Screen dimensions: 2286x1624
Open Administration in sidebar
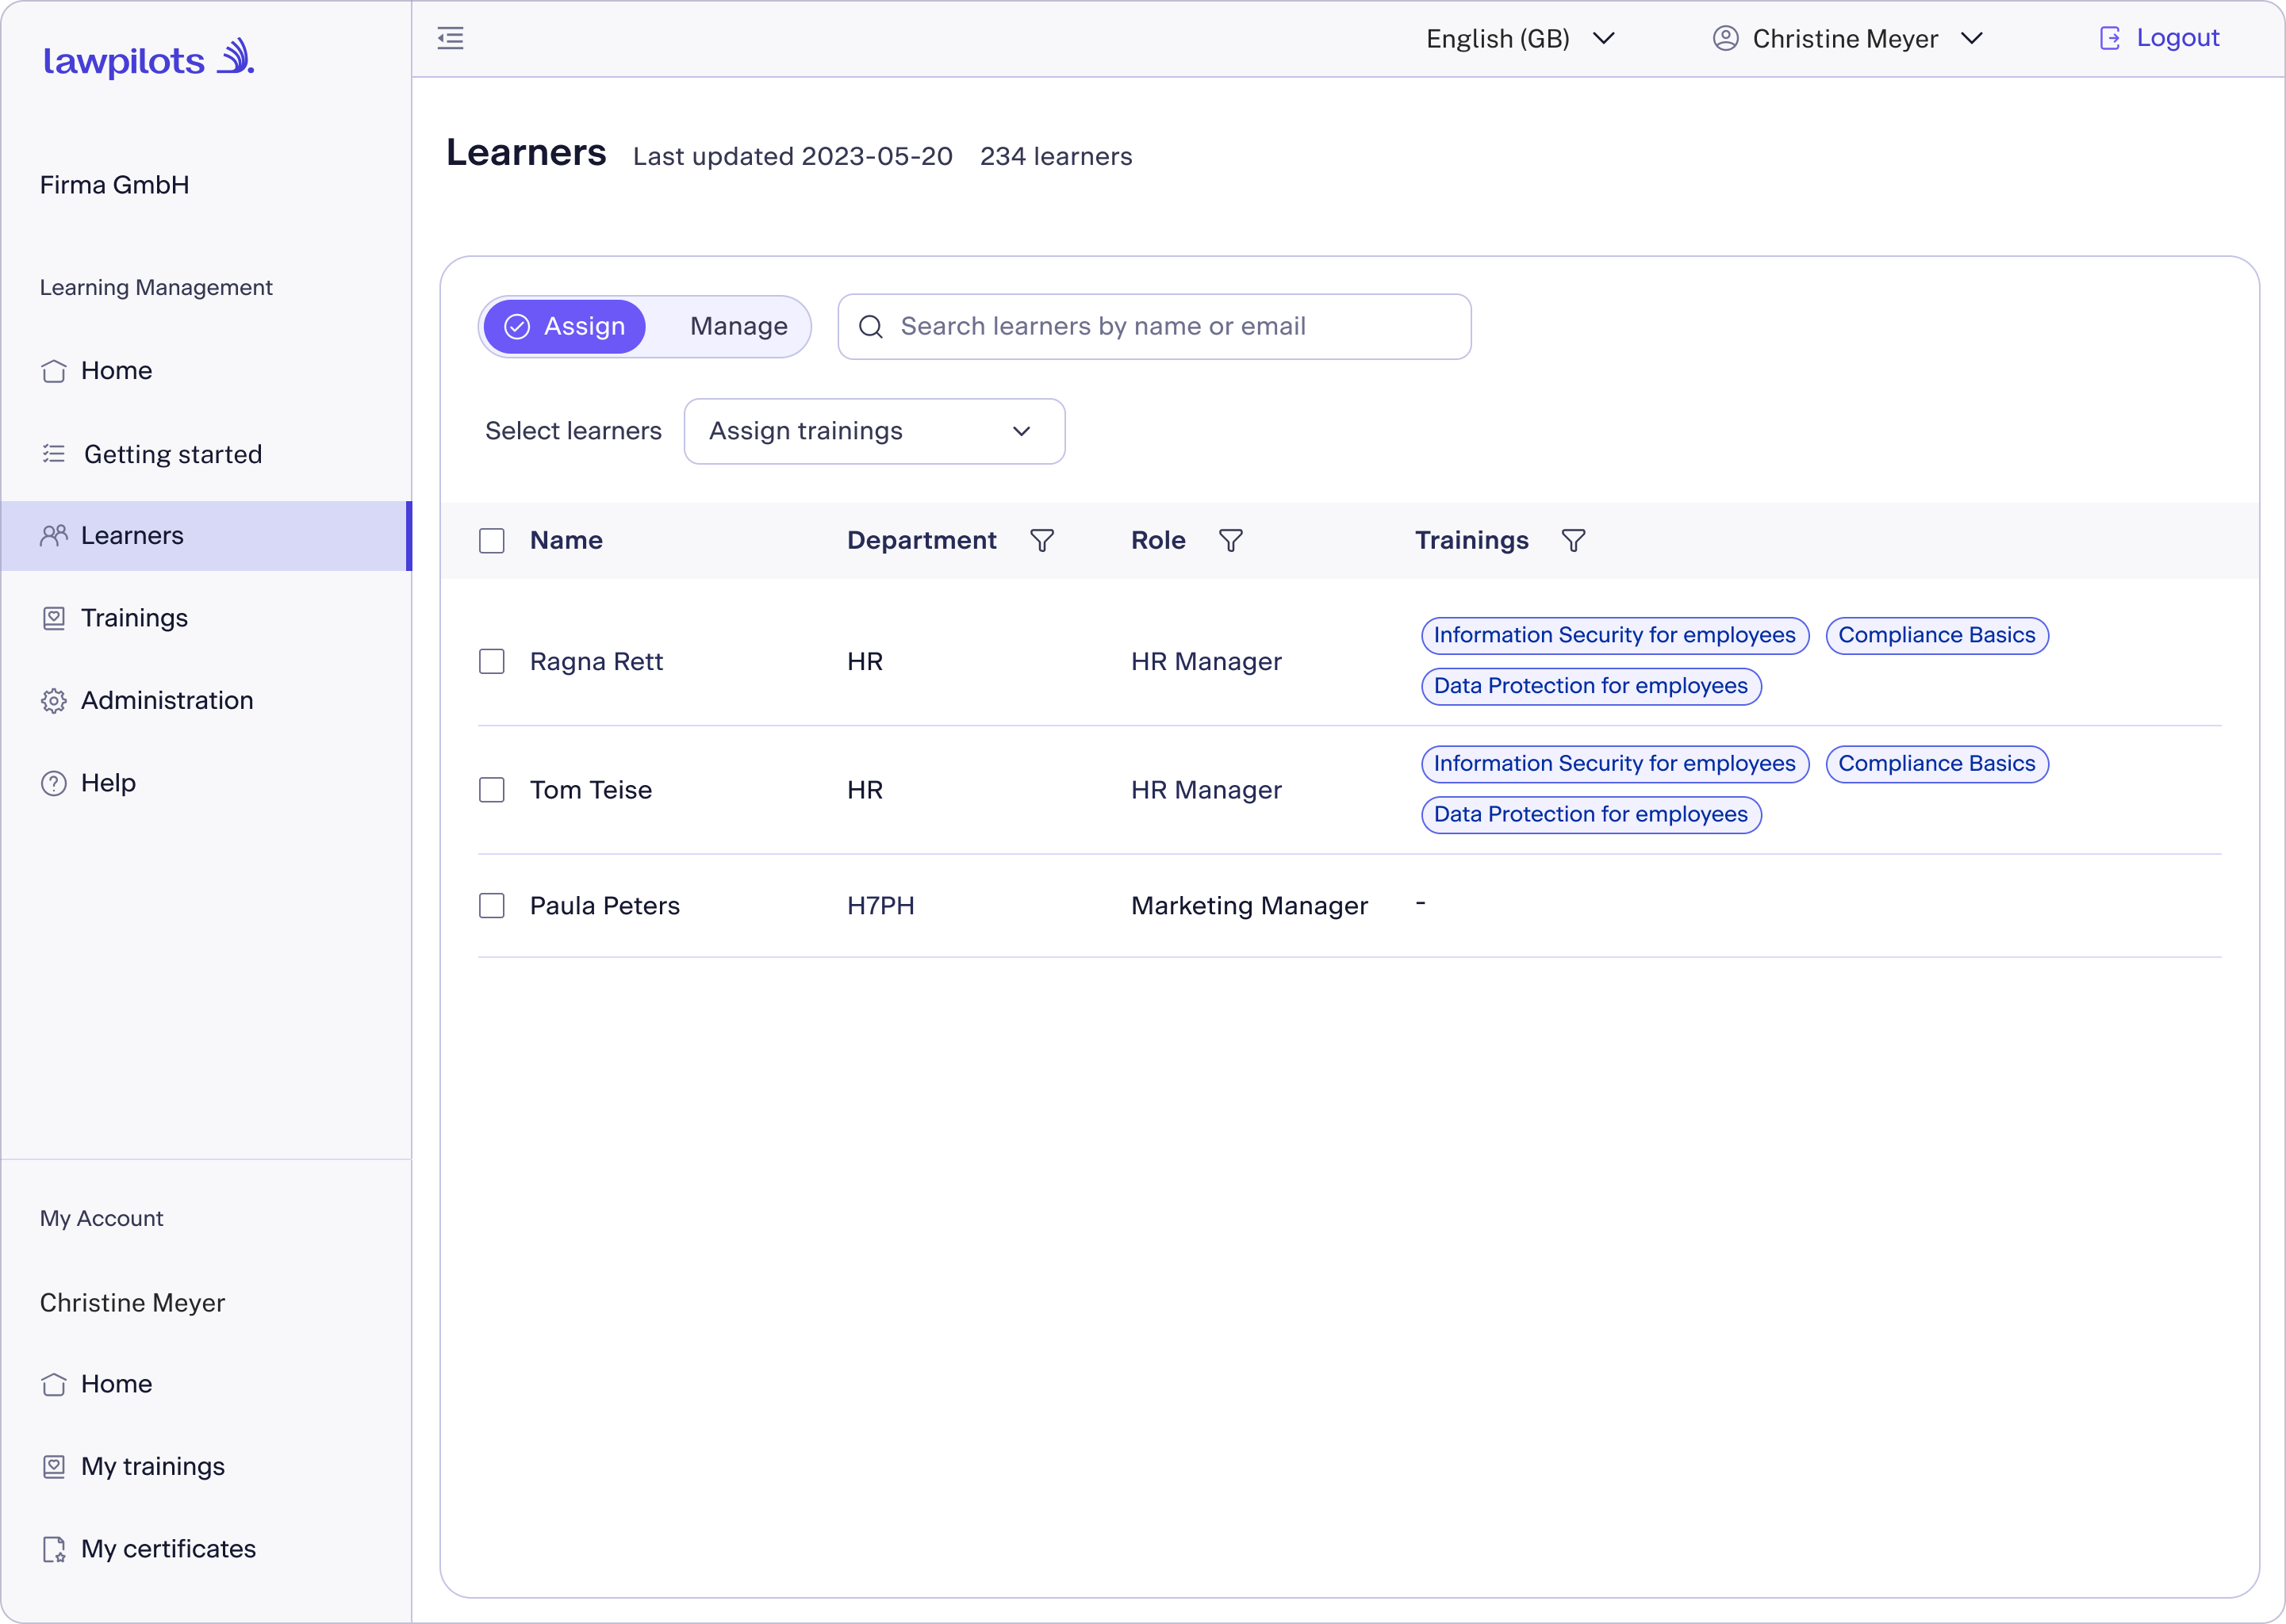click(205, 701)
